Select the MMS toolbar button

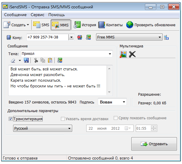pos(61,25)
